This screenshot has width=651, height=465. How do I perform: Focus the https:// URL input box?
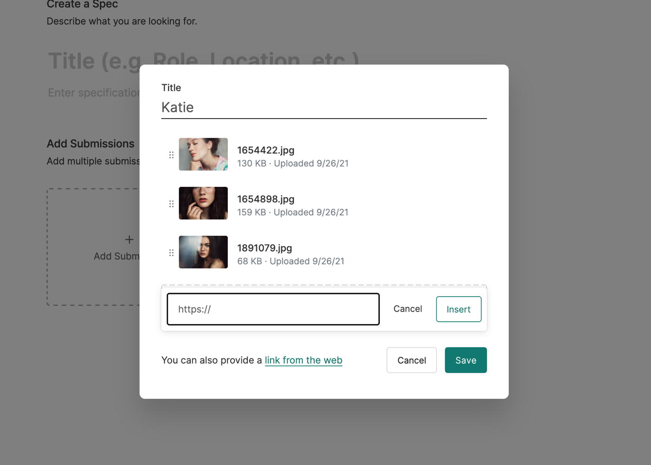273,309
